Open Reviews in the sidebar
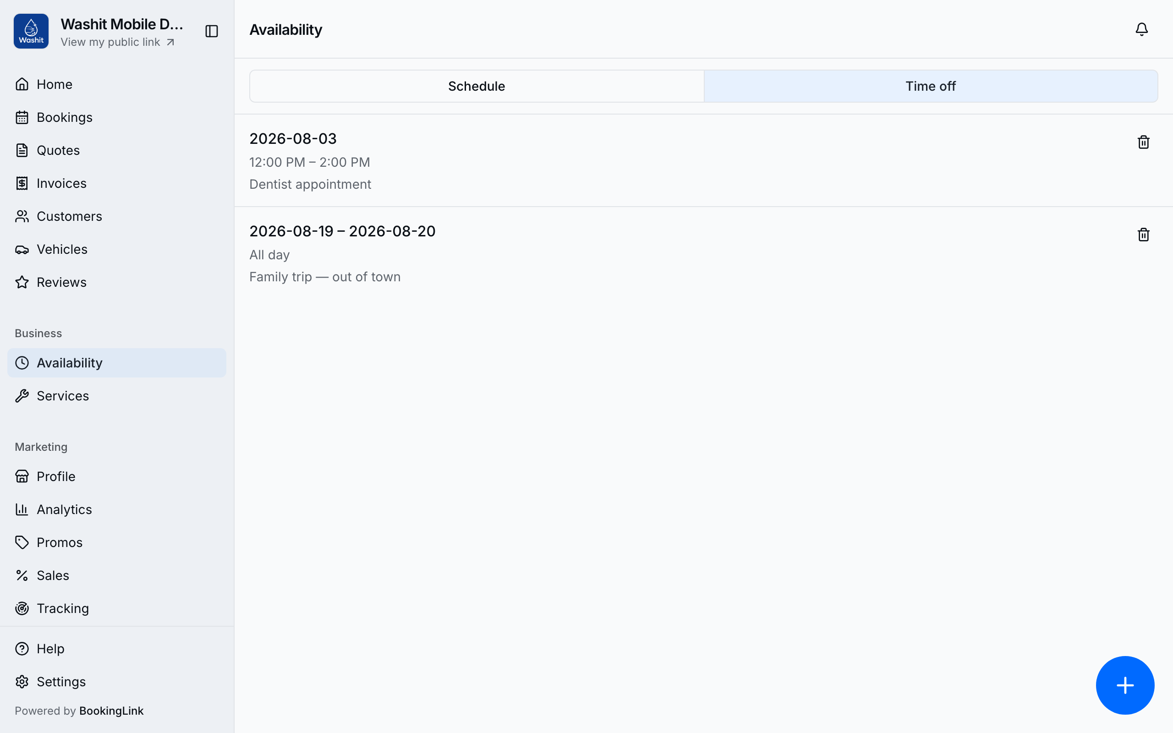Image resolution: width=1173 pixels, height=733 pixels. (x=117, y=282)
